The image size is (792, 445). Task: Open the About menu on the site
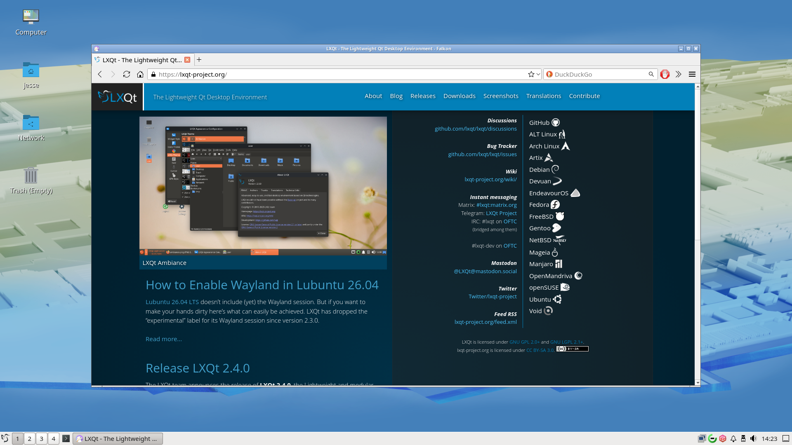[x=373, y=96]
